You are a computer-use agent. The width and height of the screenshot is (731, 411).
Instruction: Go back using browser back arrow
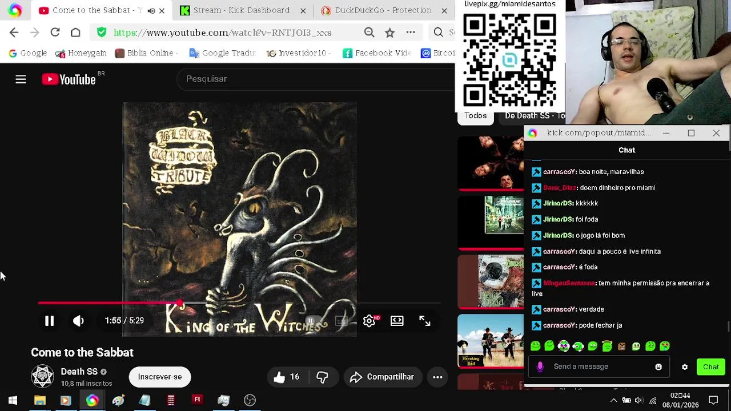coord(14,33)
